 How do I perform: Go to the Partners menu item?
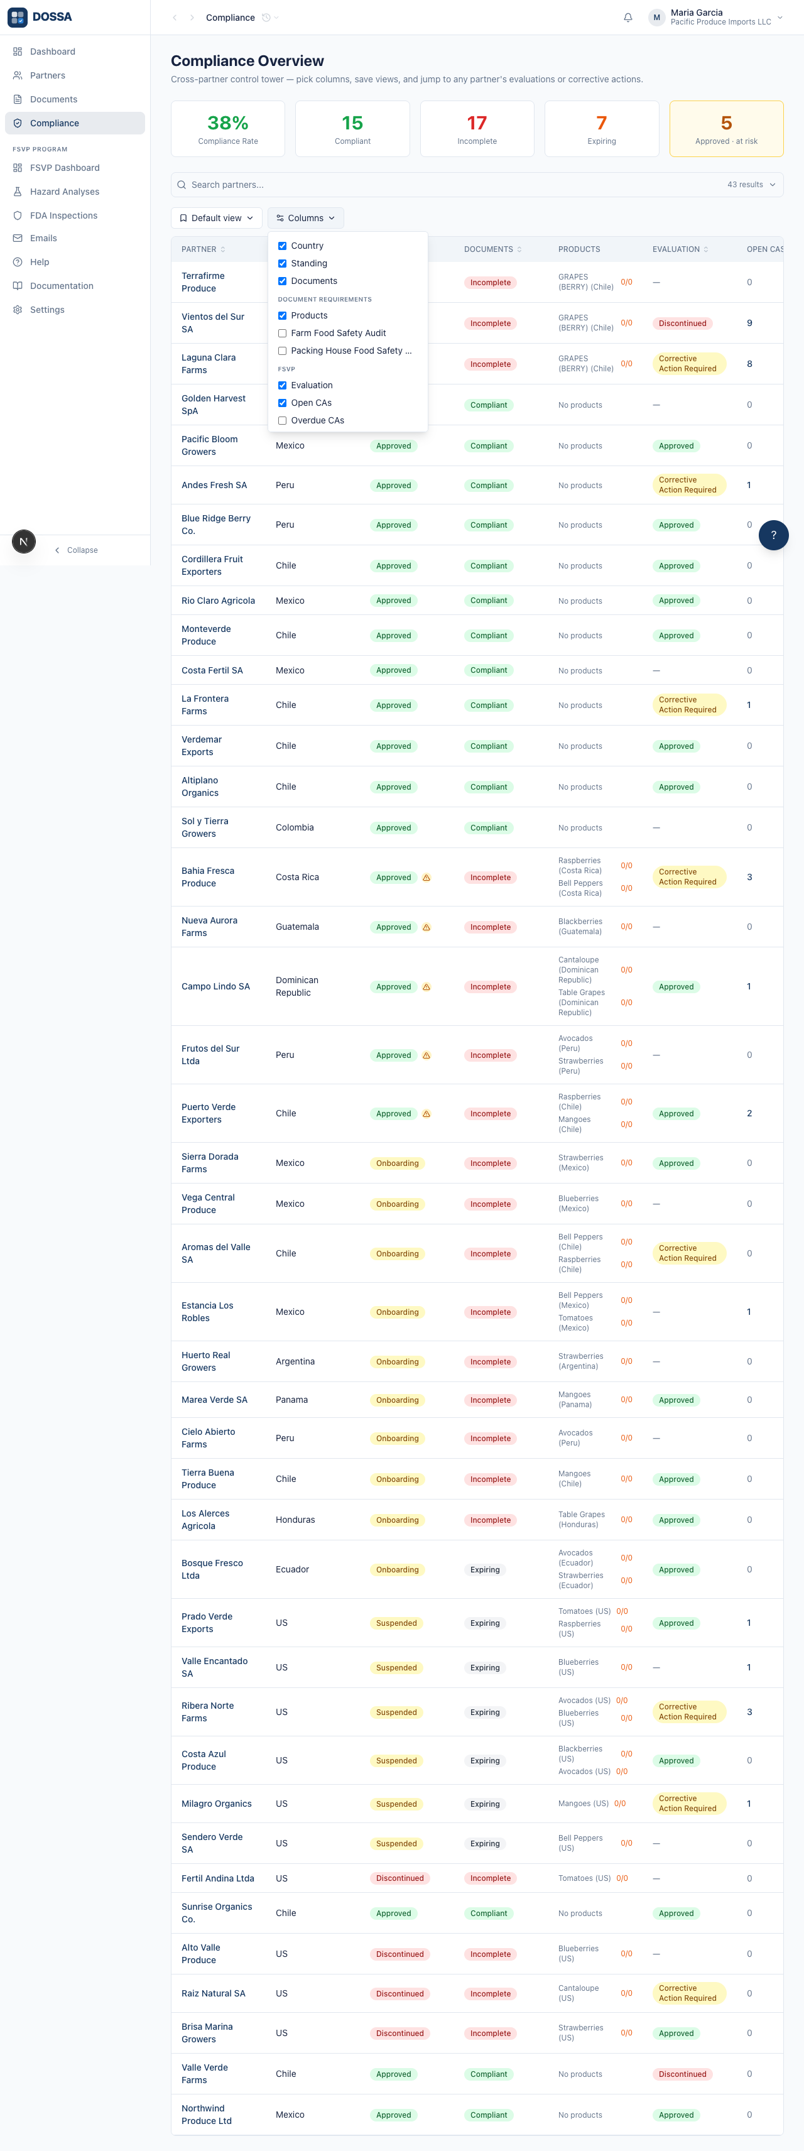click(75, 75)
